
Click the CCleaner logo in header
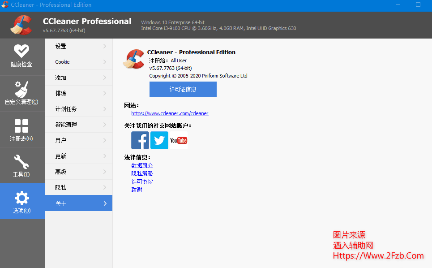tap(21, 25)
